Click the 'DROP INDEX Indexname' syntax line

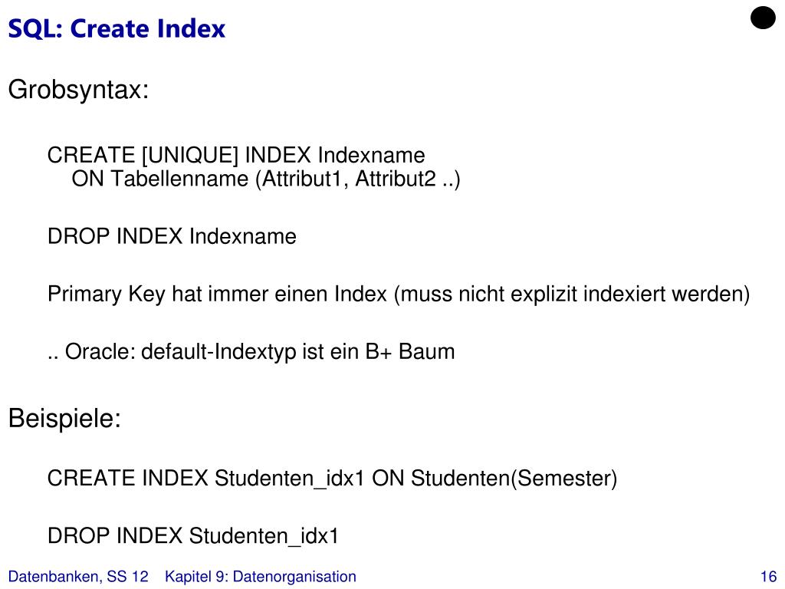click(172, 236)
